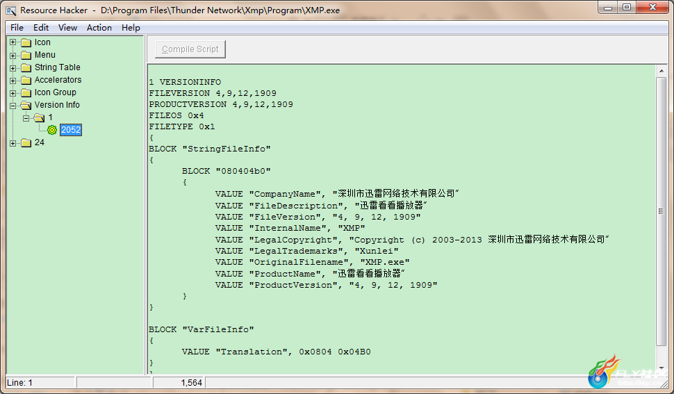Click the Icon folder icon
The height and width of the screenshot is (394, 674).
click(x=26, y=42)
